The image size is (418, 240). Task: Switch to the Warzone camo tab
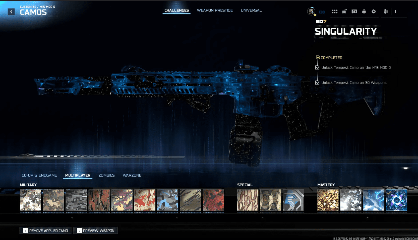coord(132,175)
